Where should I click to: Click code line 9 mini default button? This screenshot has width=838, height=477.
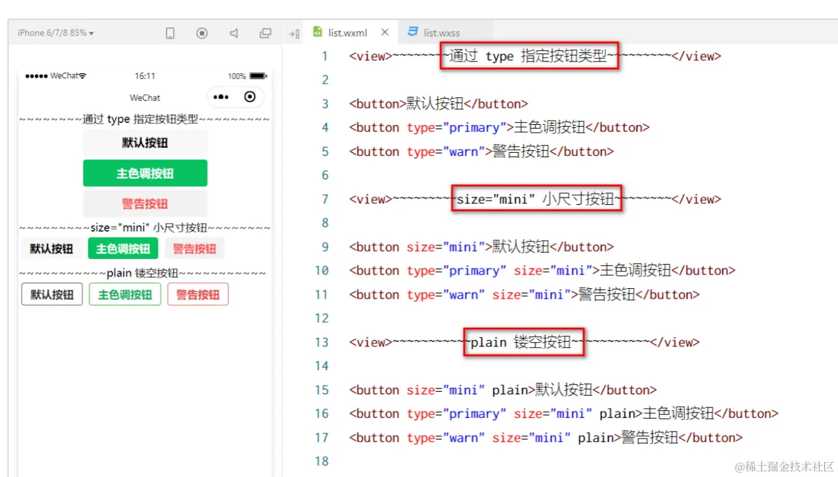481,247
